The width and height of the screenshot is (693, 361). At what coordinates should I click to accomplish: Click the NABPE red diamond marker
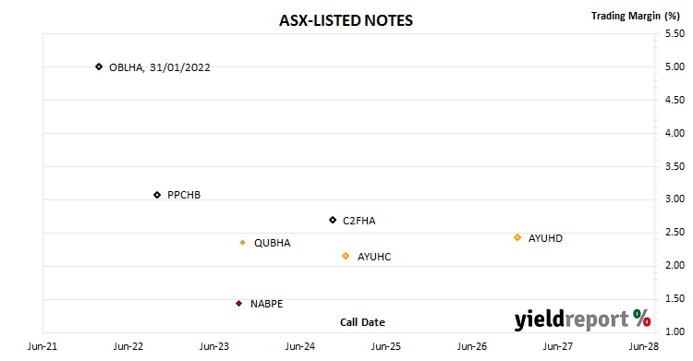pos(239,304)
